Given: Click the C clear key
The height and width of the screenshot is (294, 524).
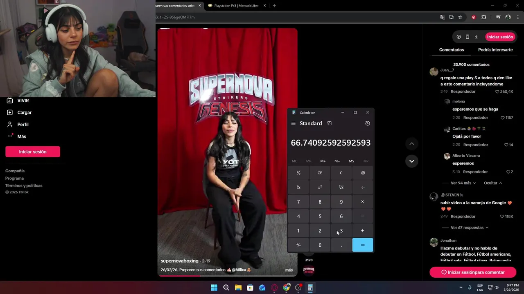Looking at the screenshot, I should coord(341,173).
